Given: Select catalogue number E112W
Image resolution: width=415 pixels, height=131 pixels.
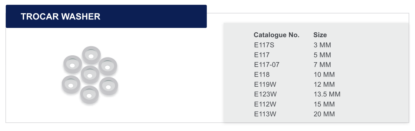Looking at the screenshot, I should tap(265, 104).
